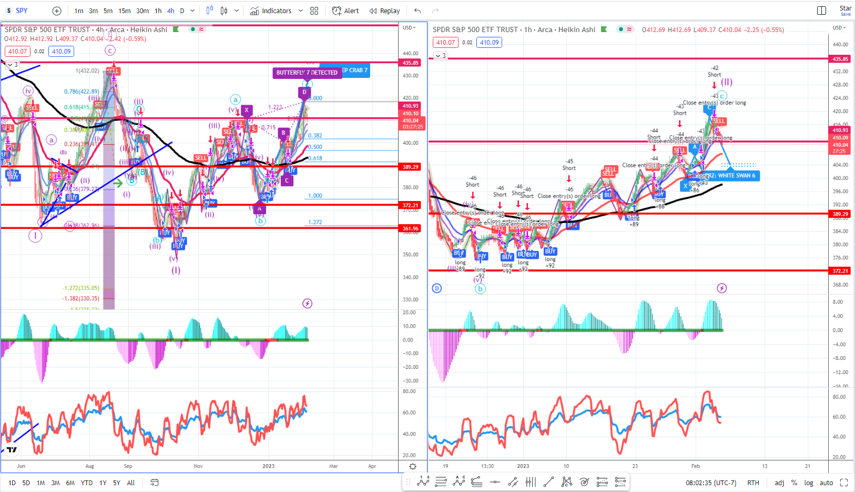The height and width of the screenshot is (492, 855).
Task: Open the timezone clock 08:02:35 (UTC-7)
Action: click(x=711, y=483)
